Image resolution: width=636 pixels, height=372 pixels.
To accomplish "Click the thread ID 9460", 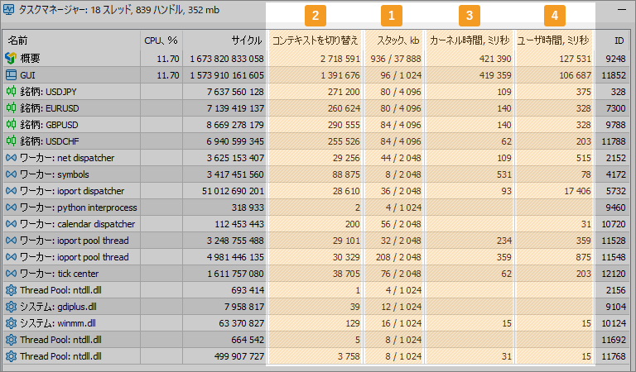I will (x=615, y=207).
